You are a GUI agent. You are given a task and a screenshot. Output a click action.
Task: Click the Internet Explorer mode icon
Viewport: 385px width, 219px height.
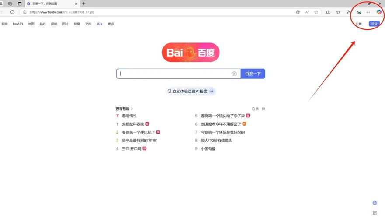[x=298, y=12]
